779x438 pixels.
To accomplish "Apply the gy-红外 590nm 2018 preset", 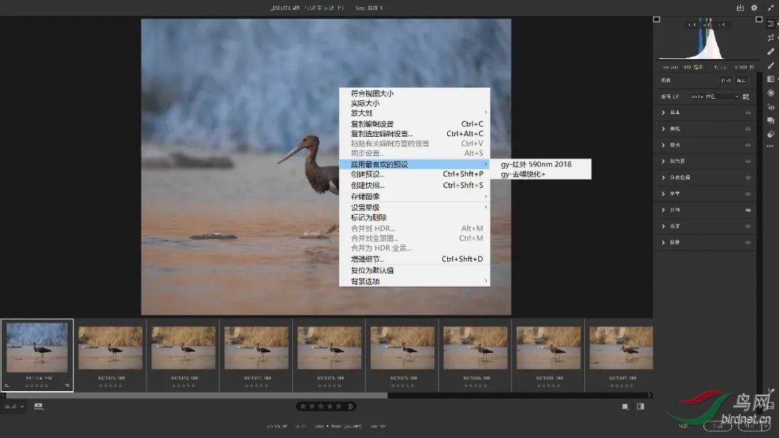I will 536,164.
